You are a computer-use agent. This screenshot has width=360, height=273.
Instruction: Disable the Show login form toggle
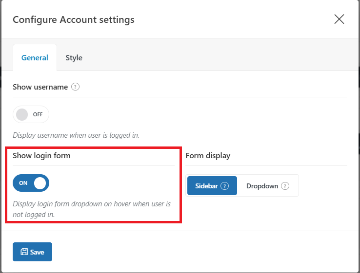coord(31,183)
